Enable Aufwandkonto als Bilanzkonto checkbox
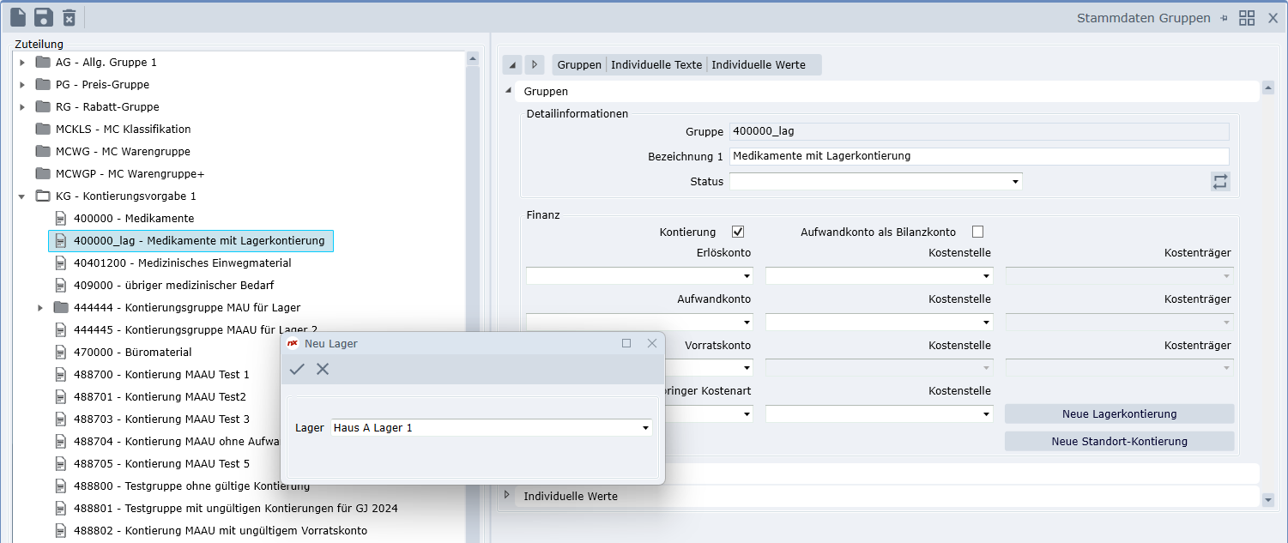The height and width of the screenshot is (543, 1288). pos(977,232)
